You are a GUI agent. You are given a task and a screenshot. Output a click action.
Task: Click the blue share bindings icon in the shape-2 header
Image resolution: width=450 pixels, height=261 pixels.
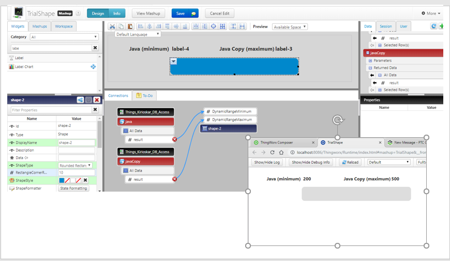tap(80, 100)
